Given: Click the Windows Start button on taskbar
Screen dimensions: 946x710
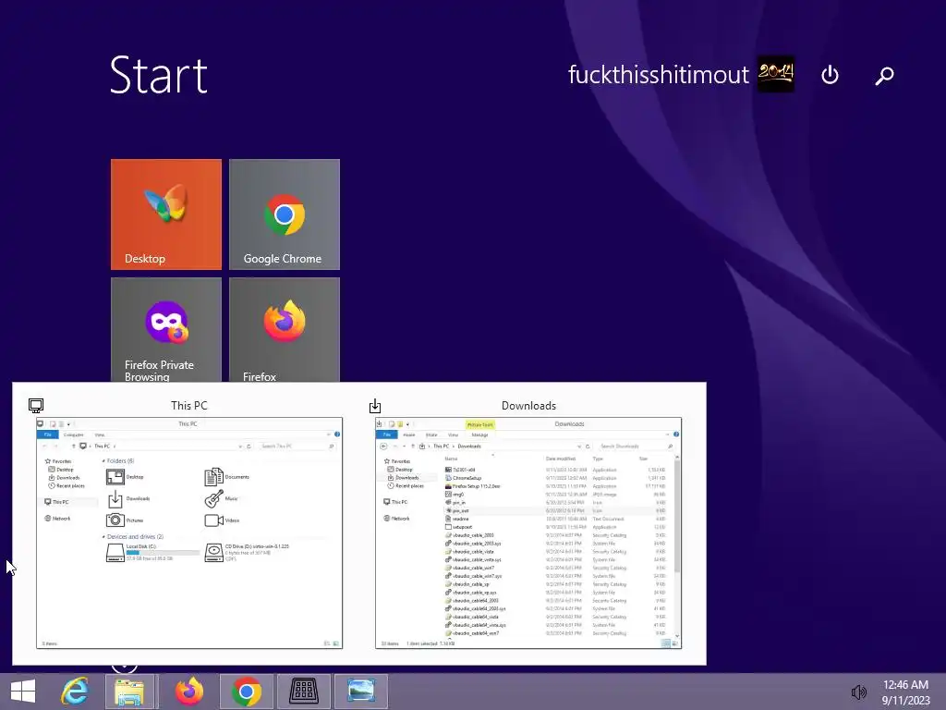Looking at the screenshot, I should [x=23, y=692].
